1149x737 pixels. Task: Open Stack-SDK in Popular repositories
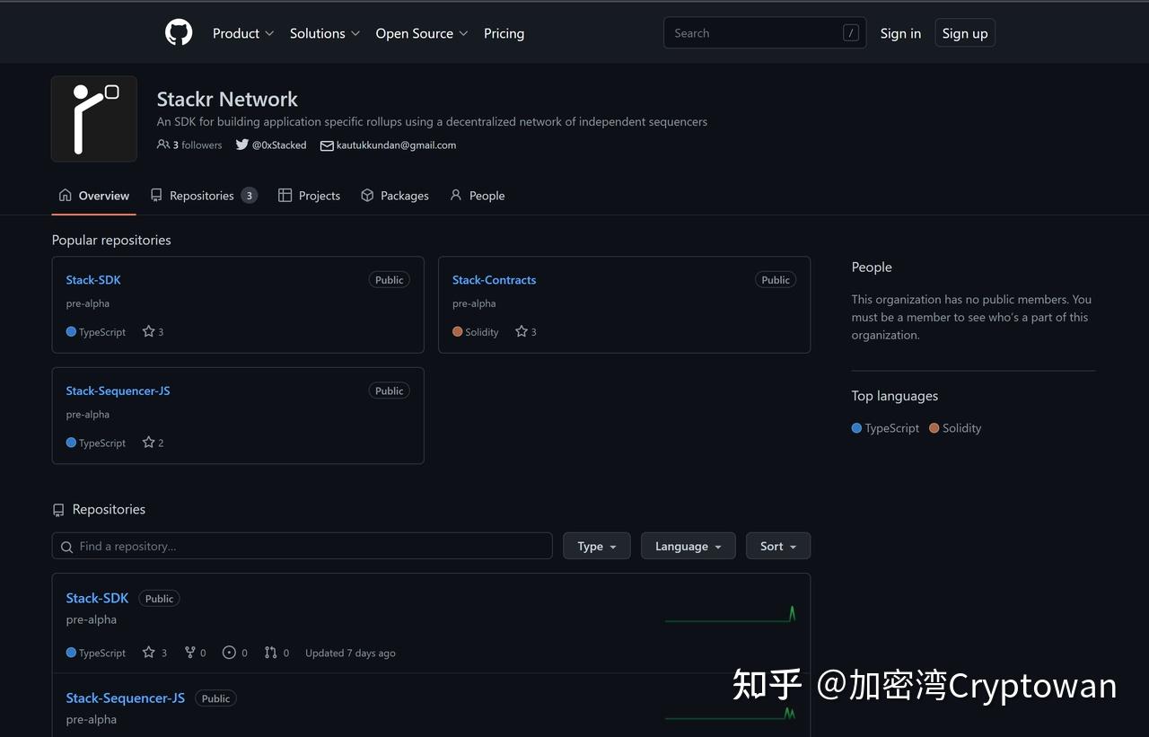coord(93,280)
